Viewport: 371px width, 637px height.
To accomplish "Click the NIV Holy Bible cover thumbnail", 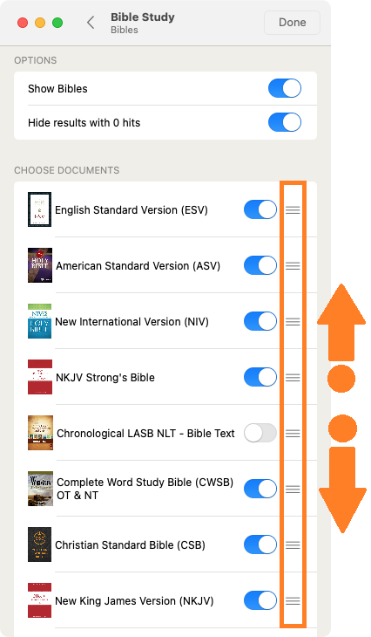I will click(39, 321).
